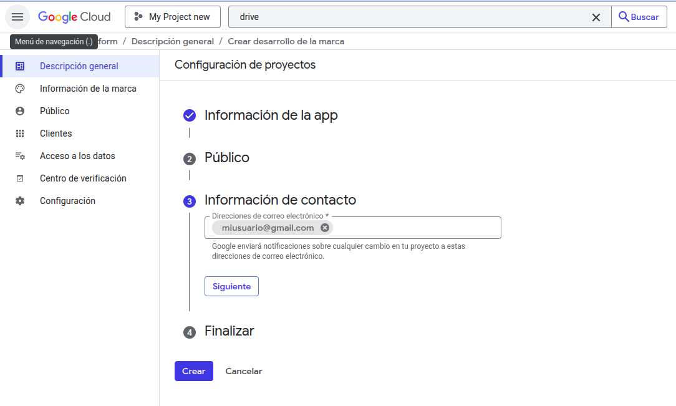Click the project picker dots icon
The width and height of the screenshot is (676, 406).
click(138, 16)
